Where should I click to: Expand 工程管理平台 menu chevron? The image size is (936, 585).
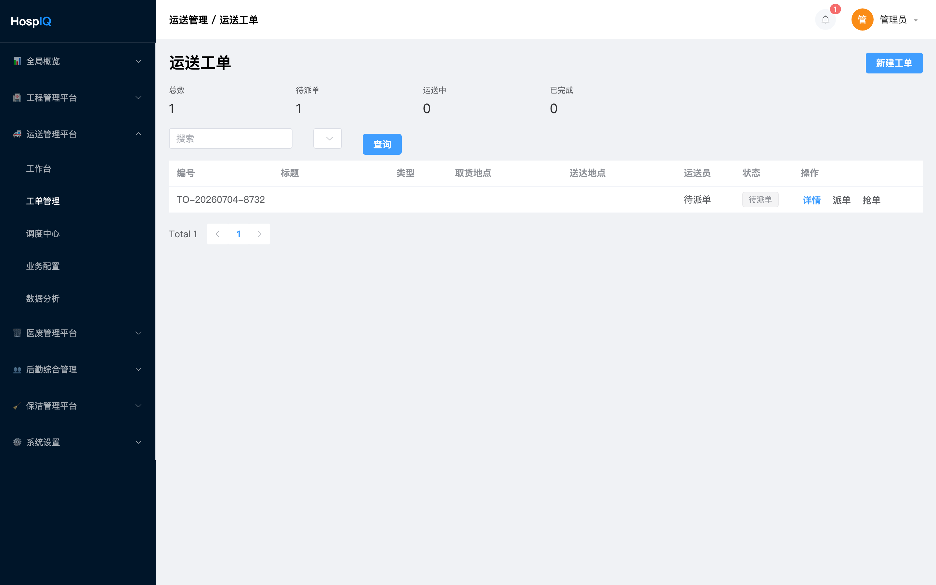pyautogui.click(x=138, y=97)
